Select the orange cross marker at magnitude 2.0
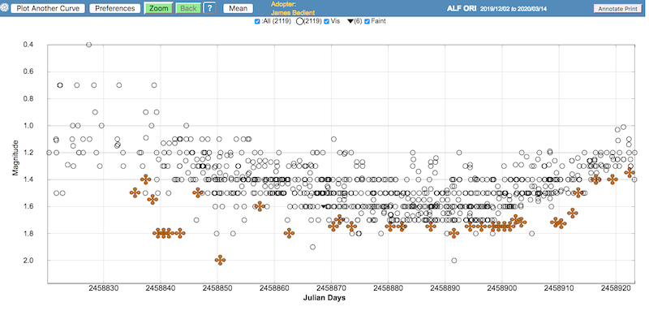Viewport: 649px width, 324px height. coord(220,260)
